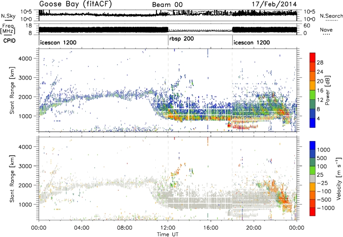343x237 pixels.
Task: Click the '4' tick on power colorbar
Action: point(318,118)
